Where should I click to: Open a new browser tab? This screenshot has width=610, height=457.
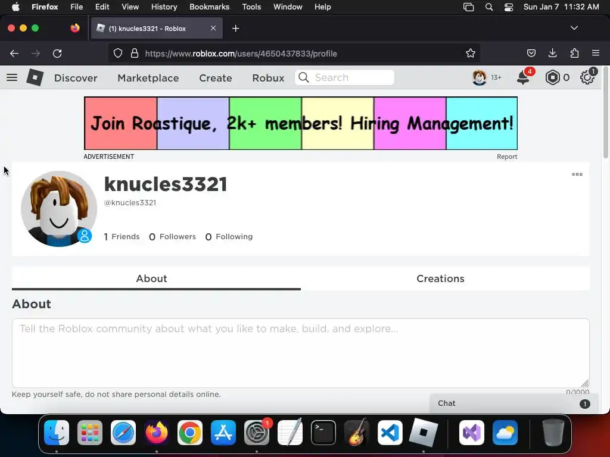[x=235, y=29]
